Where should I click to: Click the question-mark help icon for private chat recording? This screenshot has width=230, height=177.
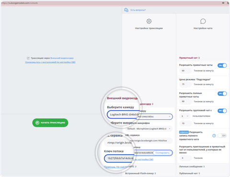[214, 136]
